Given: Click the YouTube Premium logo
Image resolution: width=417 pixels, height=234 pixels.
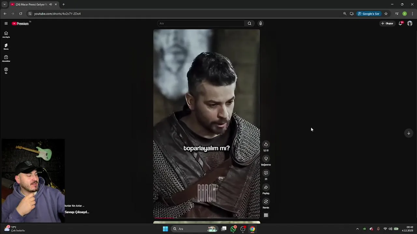Looking at the screenshot, I should click(21, 23).
